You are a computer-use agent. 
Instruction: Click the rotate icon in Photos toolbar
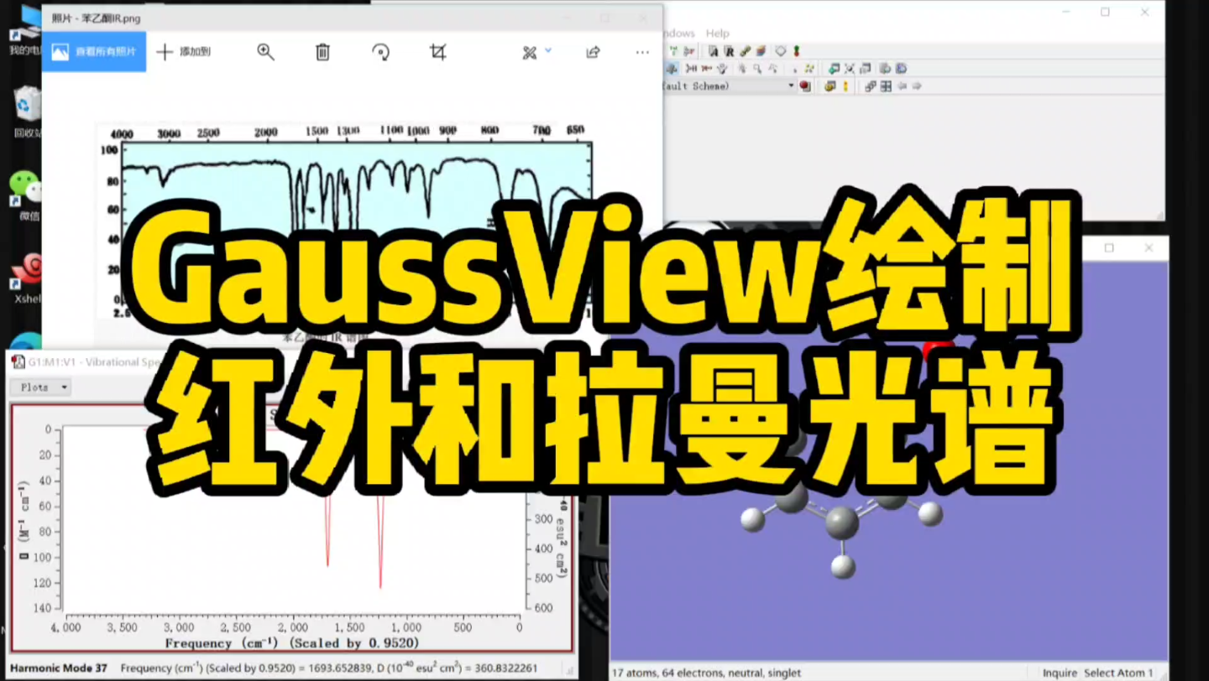tap(380, 52)
